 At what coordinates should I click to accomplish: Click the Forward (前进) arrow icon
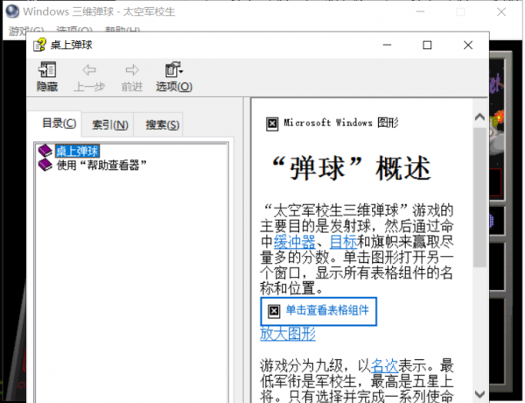132,70
